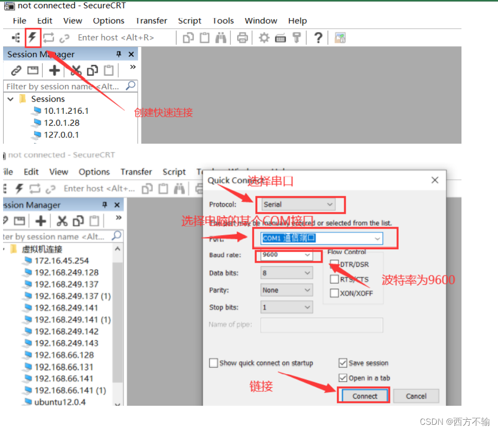This screenshot has width=498, height=431.
Task: Click the SecureFX icon at toolbar end
Action: coord(340,38)
